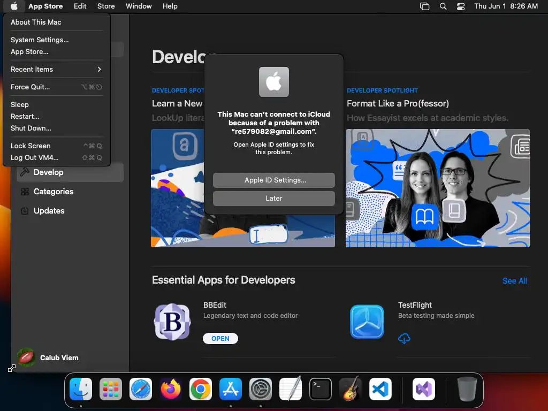Open Safari in the Dock
Screen dimensions: 548x411
pos(141,389)
